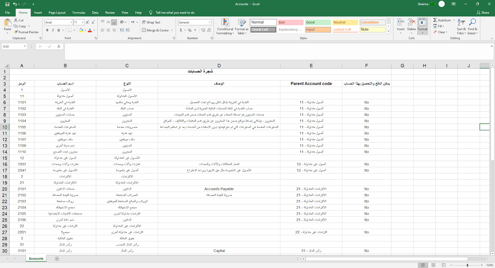
Task: Open Find & Select magnifier menu
Action: point(472,27)
